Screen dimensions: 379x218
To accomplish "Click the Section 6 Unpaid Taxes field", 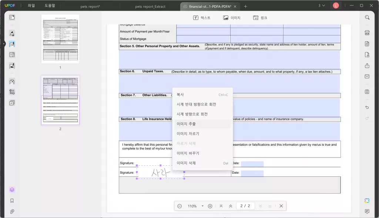I will pos(229,83).
